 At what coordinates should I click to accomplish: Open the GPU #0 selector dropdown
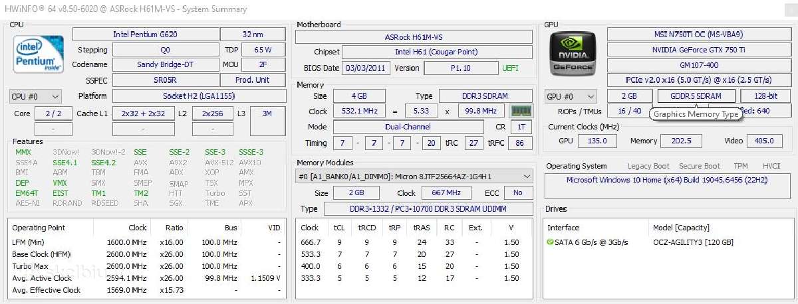[x=571, y=96]
